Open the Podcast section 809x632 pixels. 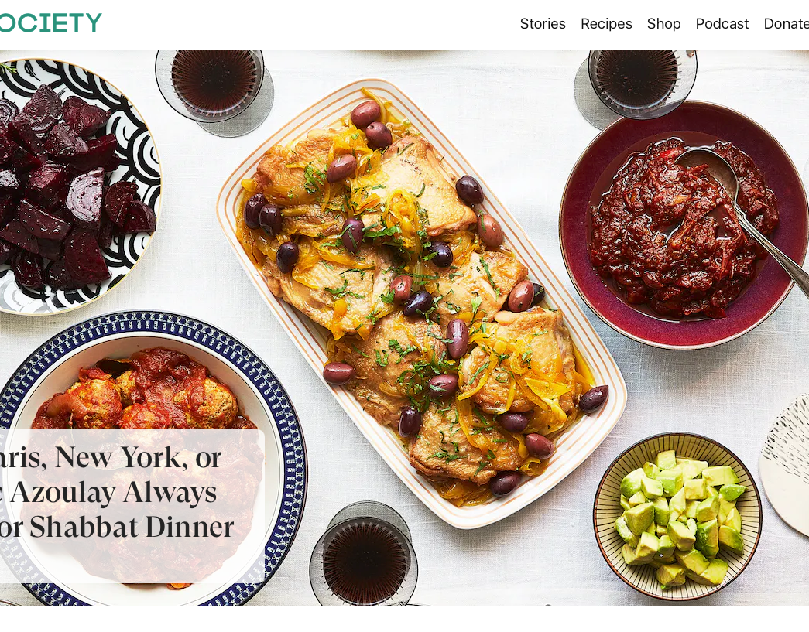click(722, 24)
